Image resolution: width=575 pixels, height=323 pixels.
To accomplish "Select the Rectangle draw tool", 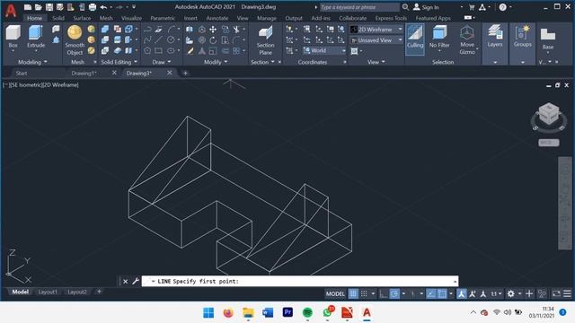I will pos(158,50).
